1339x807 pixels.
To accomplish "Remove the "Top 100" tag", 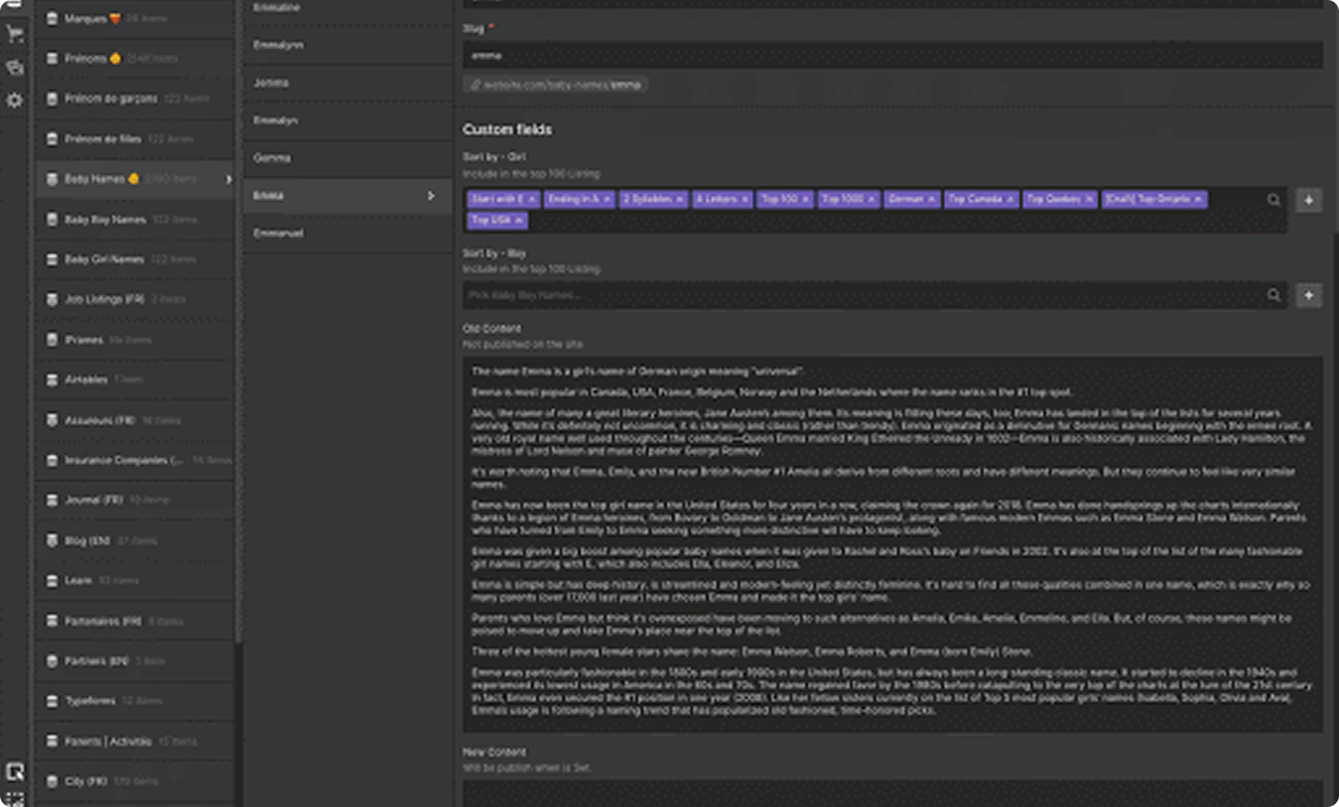I will pos(805,200).
